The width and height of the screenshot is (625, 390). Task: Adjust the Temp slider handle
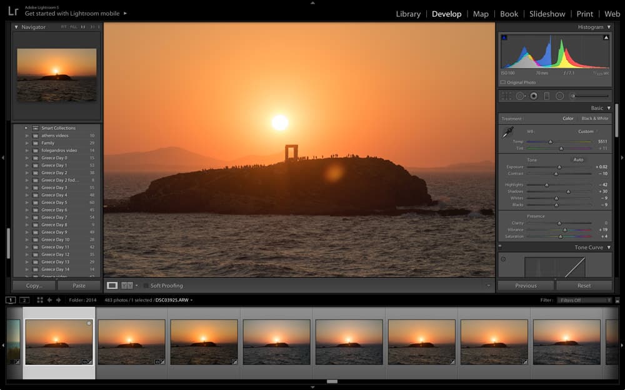pos(551,142)
